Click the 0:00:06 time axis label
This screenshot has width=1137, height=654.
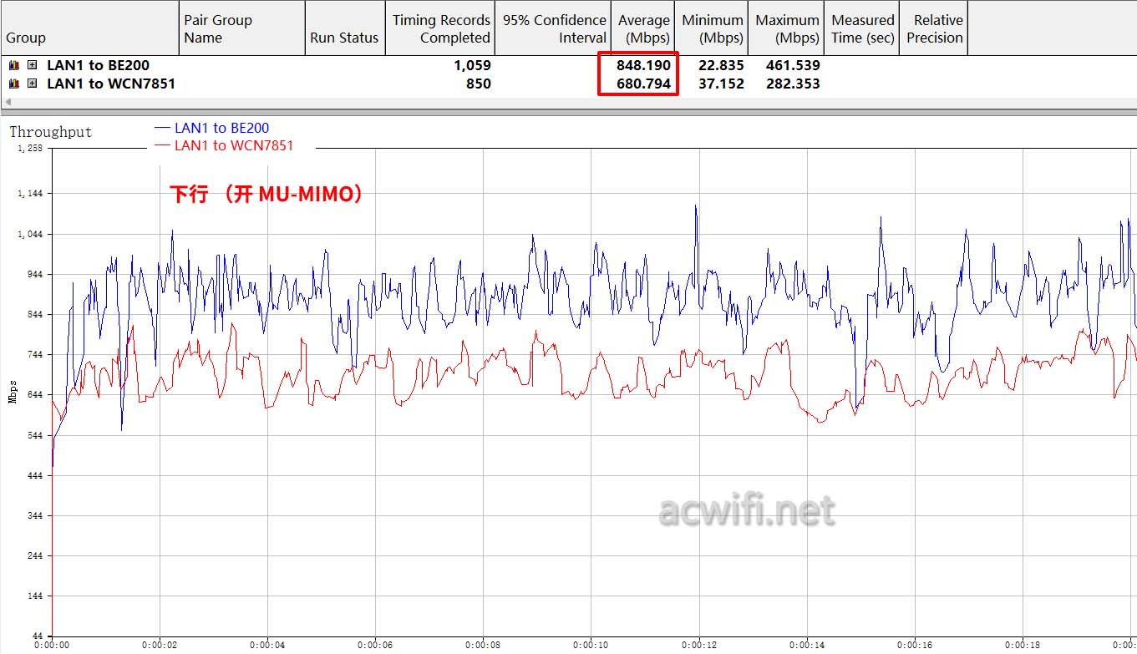click(x=374, y=646)
